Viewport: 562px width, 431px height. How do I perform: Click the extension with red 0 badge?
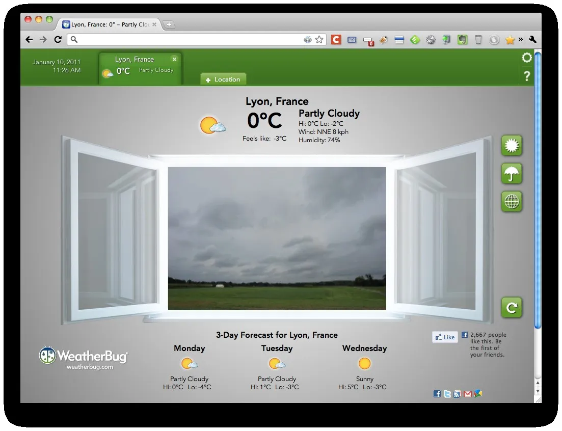click(368, 41)
